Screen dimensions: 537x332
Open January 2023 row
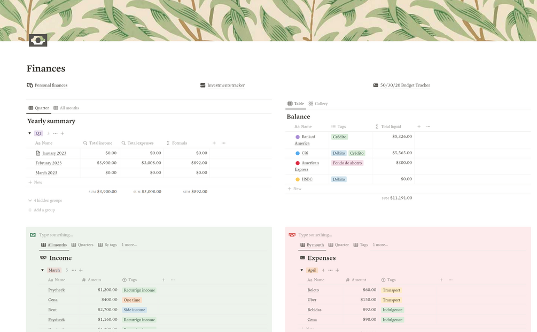[51, 153]
